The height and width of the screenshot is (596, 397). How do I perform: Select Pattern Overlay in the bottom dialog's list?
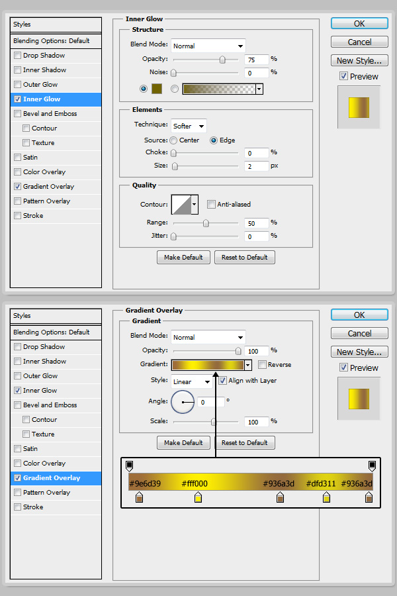pos(56,493)
